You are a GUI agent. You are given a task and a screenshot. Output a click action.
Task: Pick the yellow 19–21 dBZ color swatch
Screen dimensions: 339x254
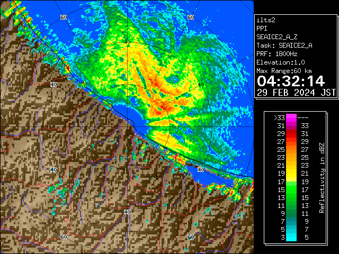coord(291,174)
